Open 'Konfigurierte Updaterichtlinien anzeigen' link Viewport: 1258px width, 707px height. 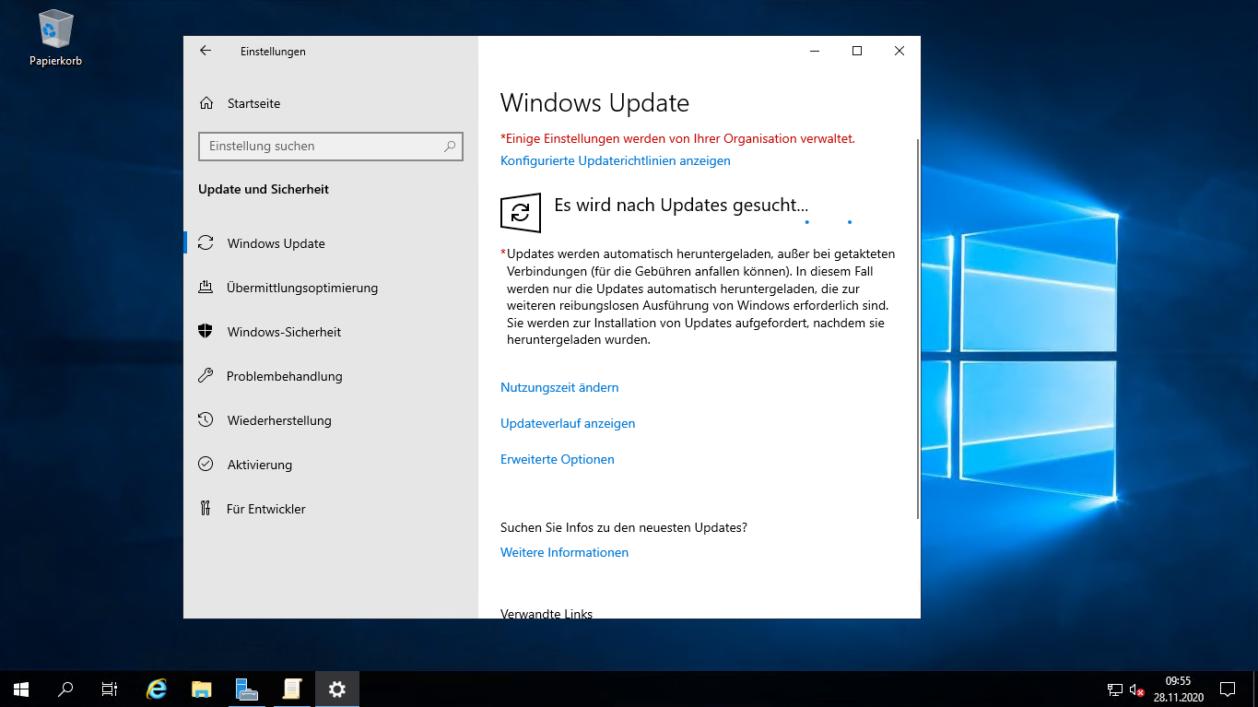point(616,160)
